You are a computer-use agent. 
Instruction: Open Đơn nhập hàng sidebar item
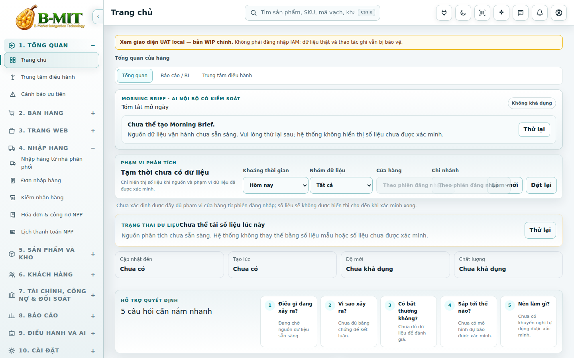[x=51, y=181]
